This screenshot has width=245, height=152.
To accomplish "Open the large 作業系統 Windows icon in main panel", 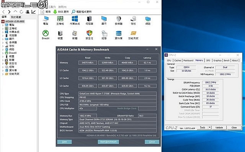I will pos(75,20).
